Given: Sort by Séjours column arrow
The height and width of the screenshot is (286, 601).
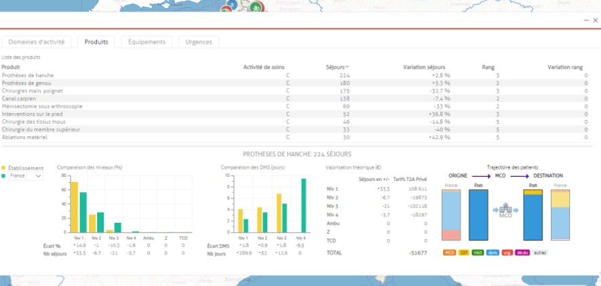Looking at the screenshot, I should [347, 67].
